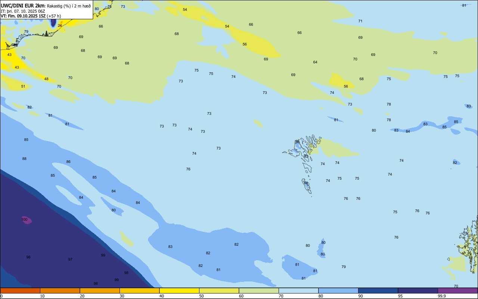Click the legend tick label "99.9"
Image resolution: width=478 pixels, height=299 pixels.
pos(442,296)
